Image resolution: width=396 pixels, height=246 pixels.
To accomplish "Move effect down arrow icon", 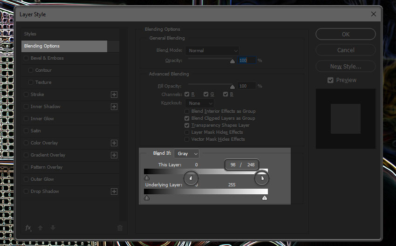I will pyautogui.click(x=53, y=228).
